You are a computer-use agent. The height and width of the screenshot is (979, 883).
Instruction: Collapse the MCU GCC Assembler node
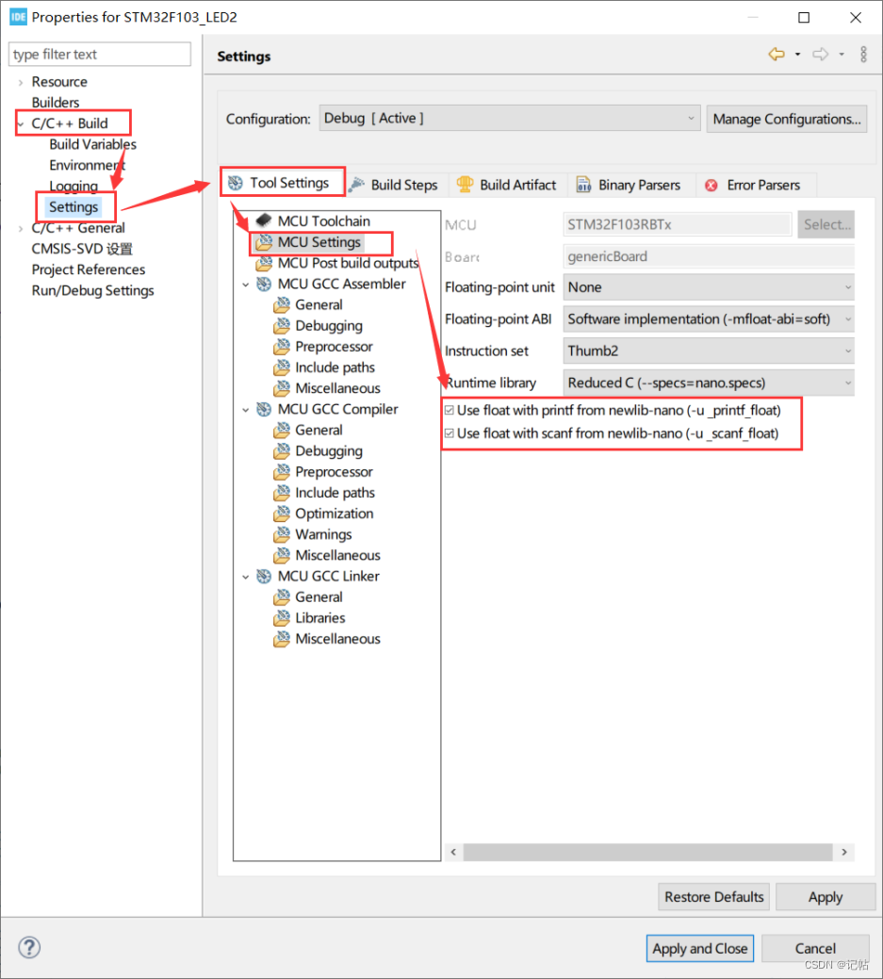tap(246, 285)
